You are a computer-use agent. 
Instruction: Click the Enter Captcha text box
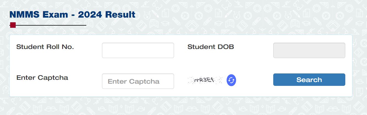tap(138, 81)
